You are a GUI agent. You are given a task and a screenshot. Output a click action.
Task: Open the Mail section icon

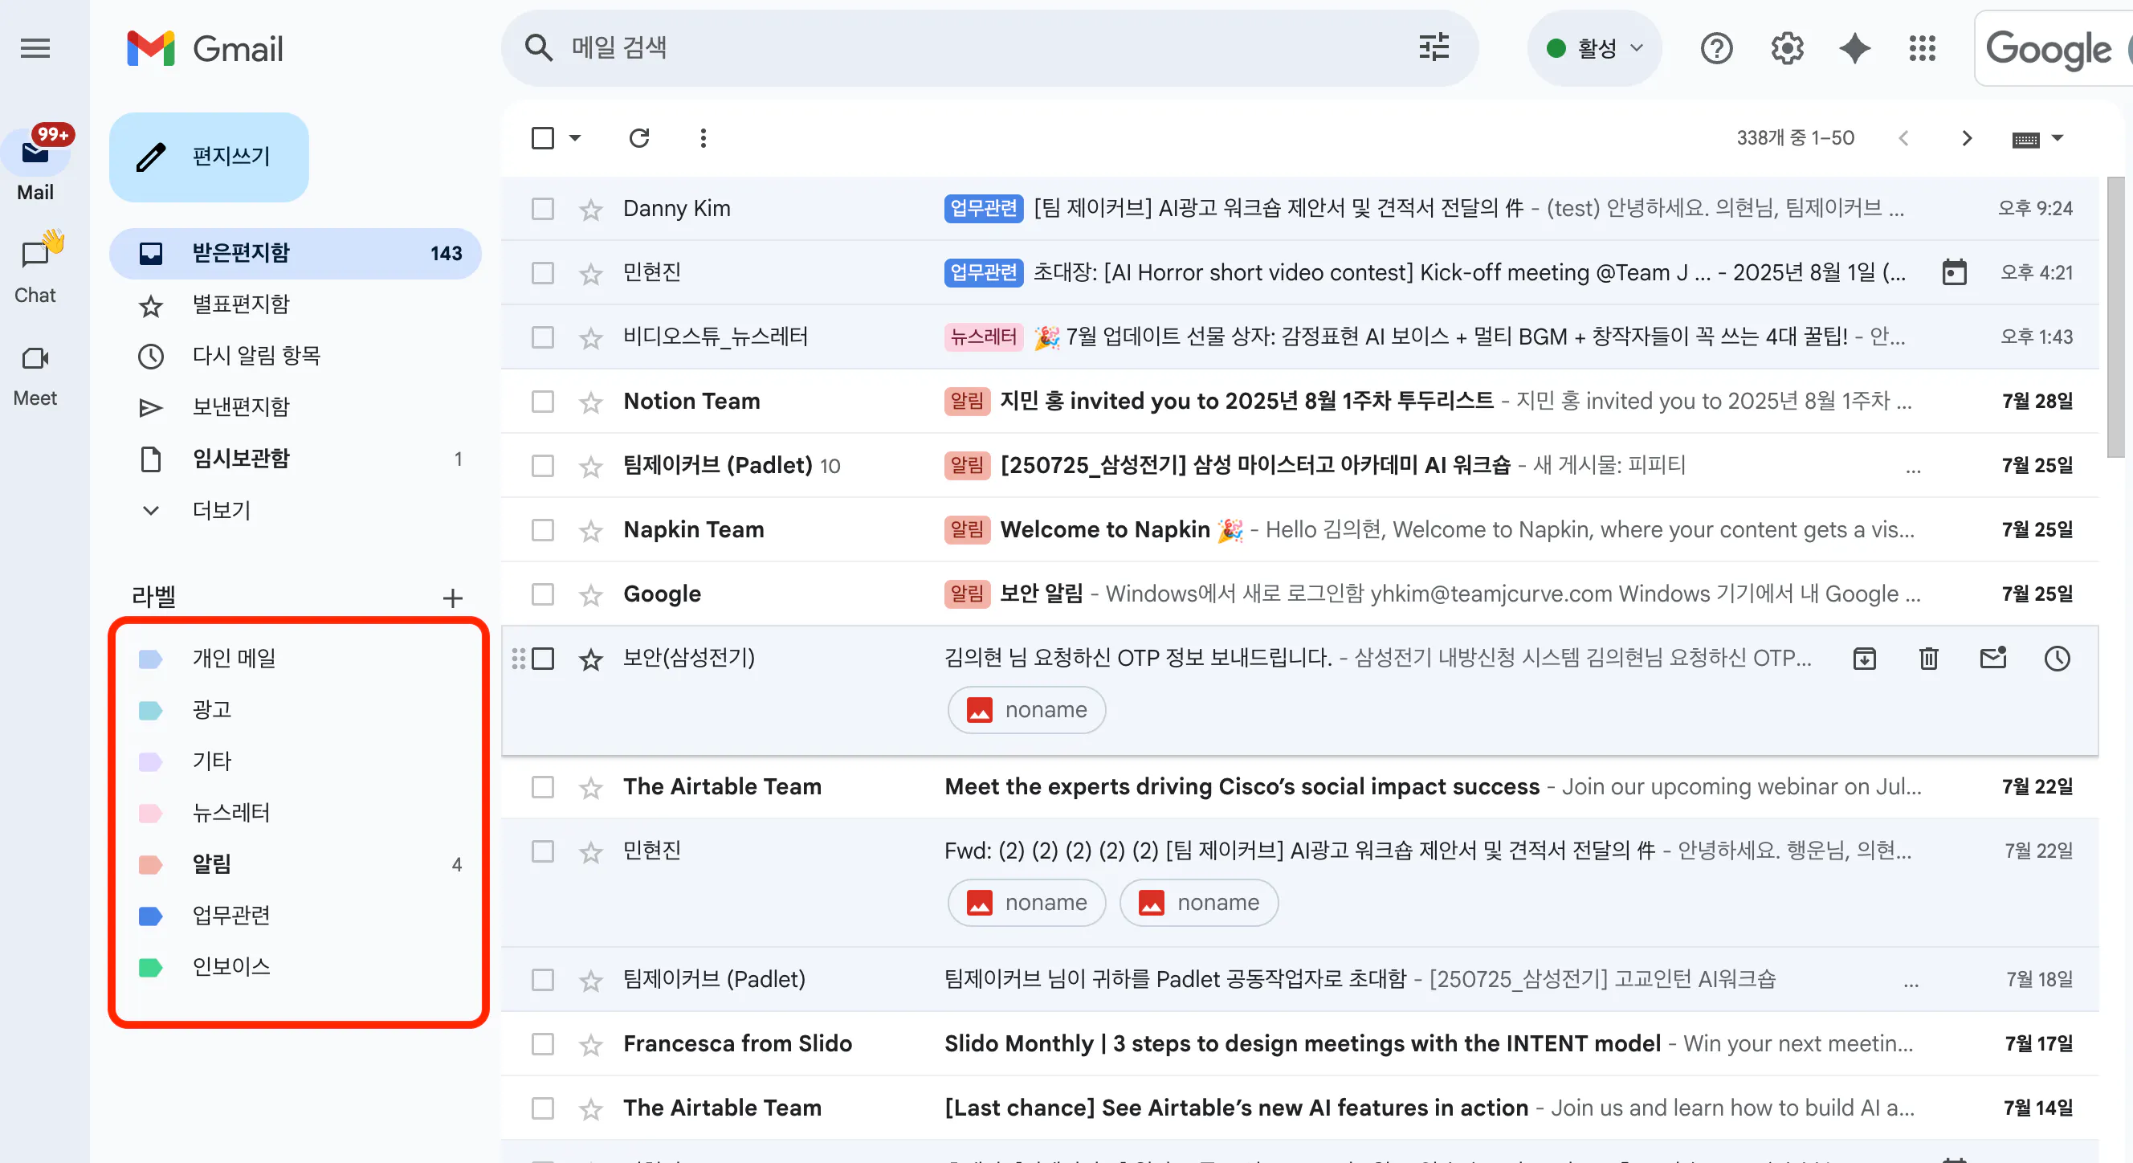[35, 153]
